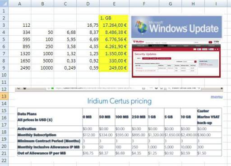Screen dimensions: 231x166
Task: Select the Windows Update banner image
Action: click(176, 27)
